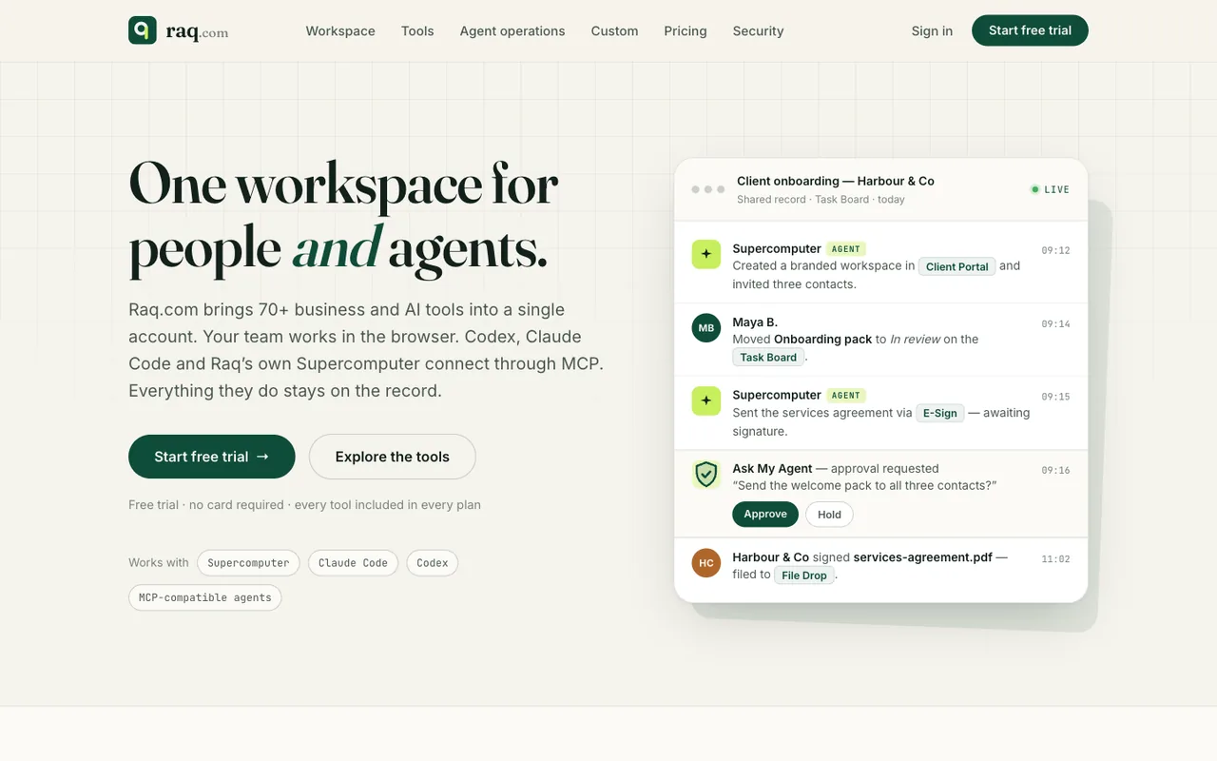Select the MCP-compatible agents chip
This screenshot has width=1217, height=761.
click(205, 597)
